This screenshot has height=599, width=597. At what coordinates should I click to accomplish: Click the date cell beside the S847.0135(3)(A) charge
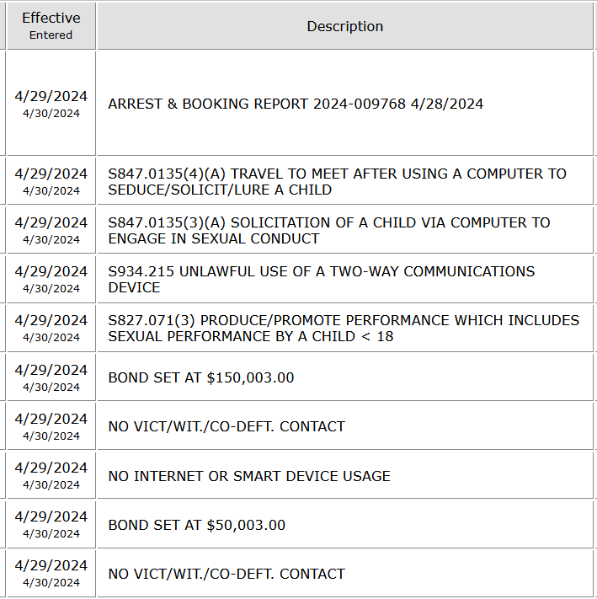[51, 231]
